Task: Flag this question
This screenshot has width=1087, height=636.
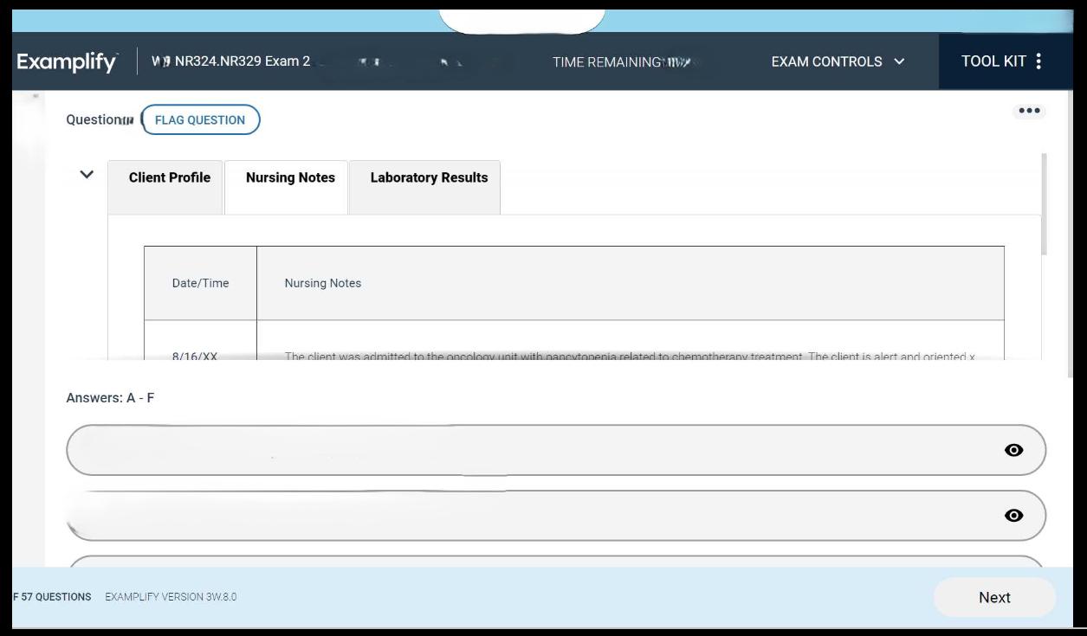Action: 200,120
